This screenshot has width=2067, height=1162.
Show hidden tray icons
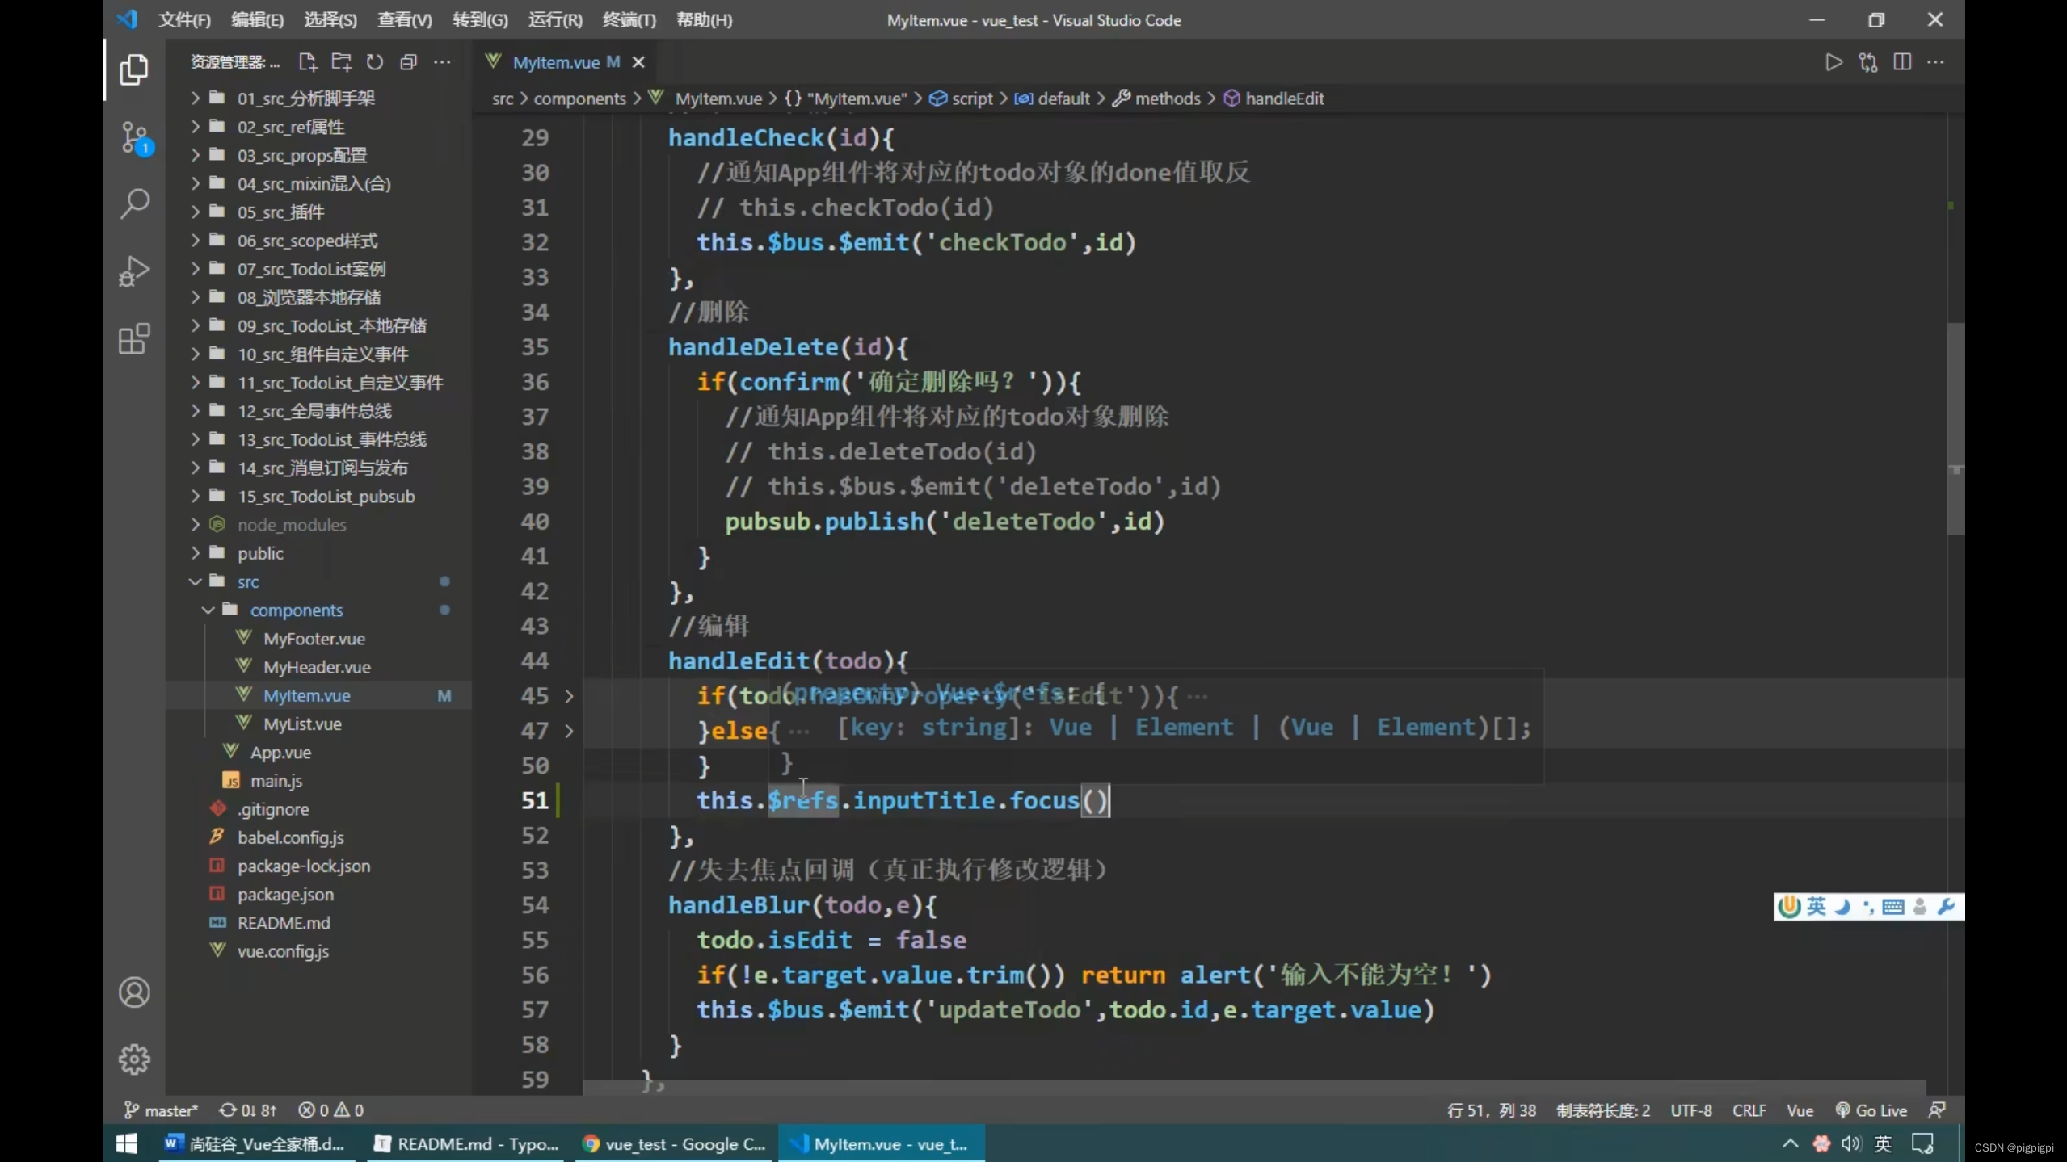click(1791, 1143)
